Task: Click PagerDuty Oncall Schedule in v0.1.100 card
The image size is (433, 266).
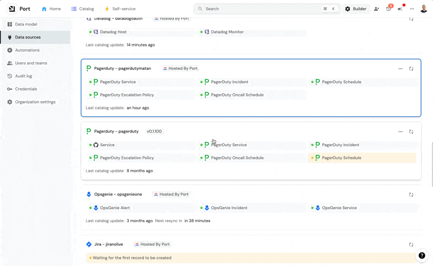Action: tap(252, 158)
